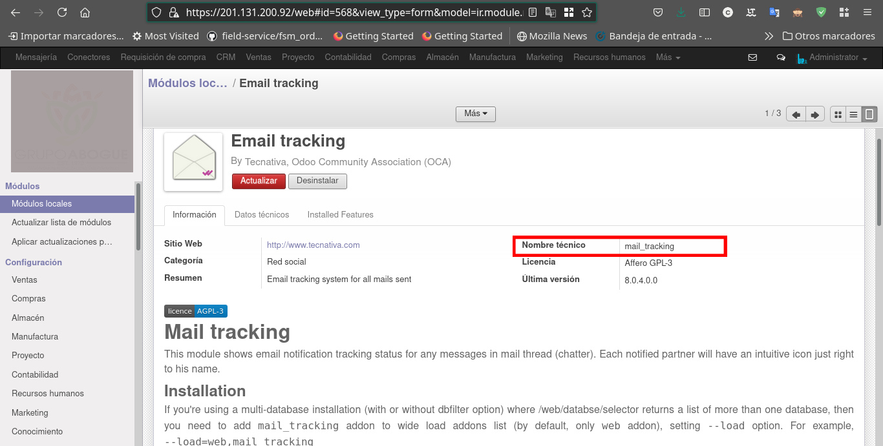
Task: Go to the previous module record
Action: click(x=796, y=114)
